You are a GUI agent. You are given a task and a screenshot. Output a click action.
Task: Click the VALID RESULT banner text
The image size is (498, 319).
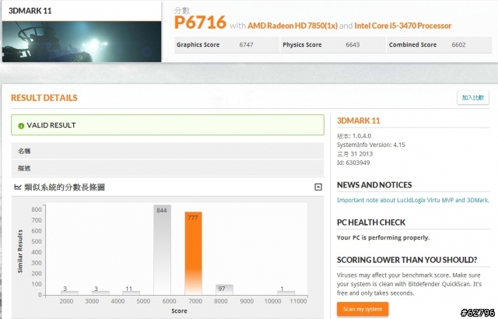(x=51, y=125)
